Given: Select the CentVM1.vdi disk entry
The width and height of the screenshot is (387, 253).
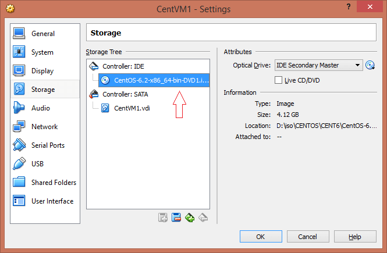Looking at the screenshot, I should tap(133, 108).
